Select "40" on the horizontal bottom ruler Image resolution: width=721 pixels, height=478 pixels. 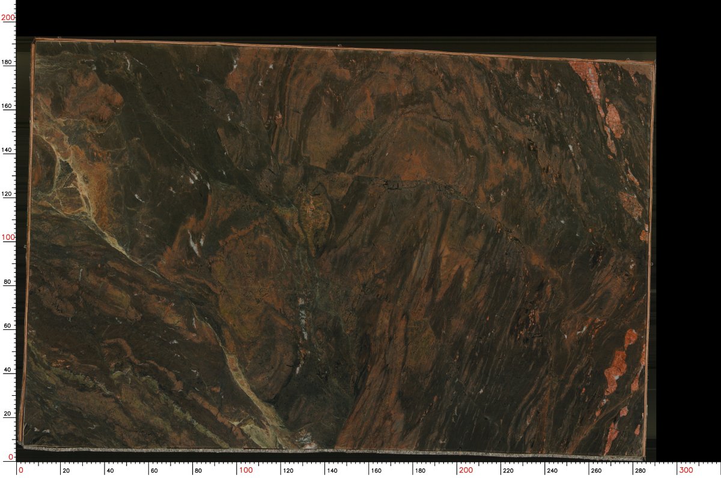(109, 471)
